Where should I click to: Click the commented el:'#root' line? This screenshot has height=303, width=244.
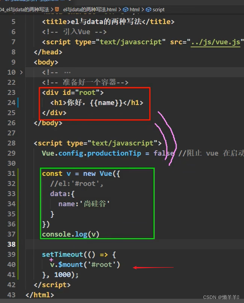click(77, 184)
